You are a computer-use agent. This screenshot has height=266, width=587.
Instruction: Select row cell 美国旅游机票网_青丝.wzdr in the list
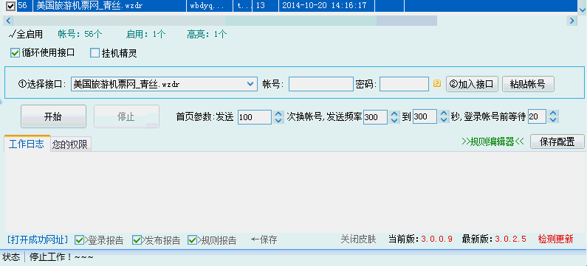pos(109,6)
